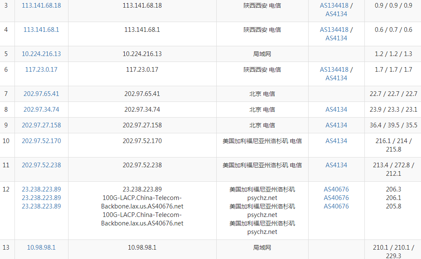
Task: Open the AS4134 link in hop 10
Action: [336, 141]
